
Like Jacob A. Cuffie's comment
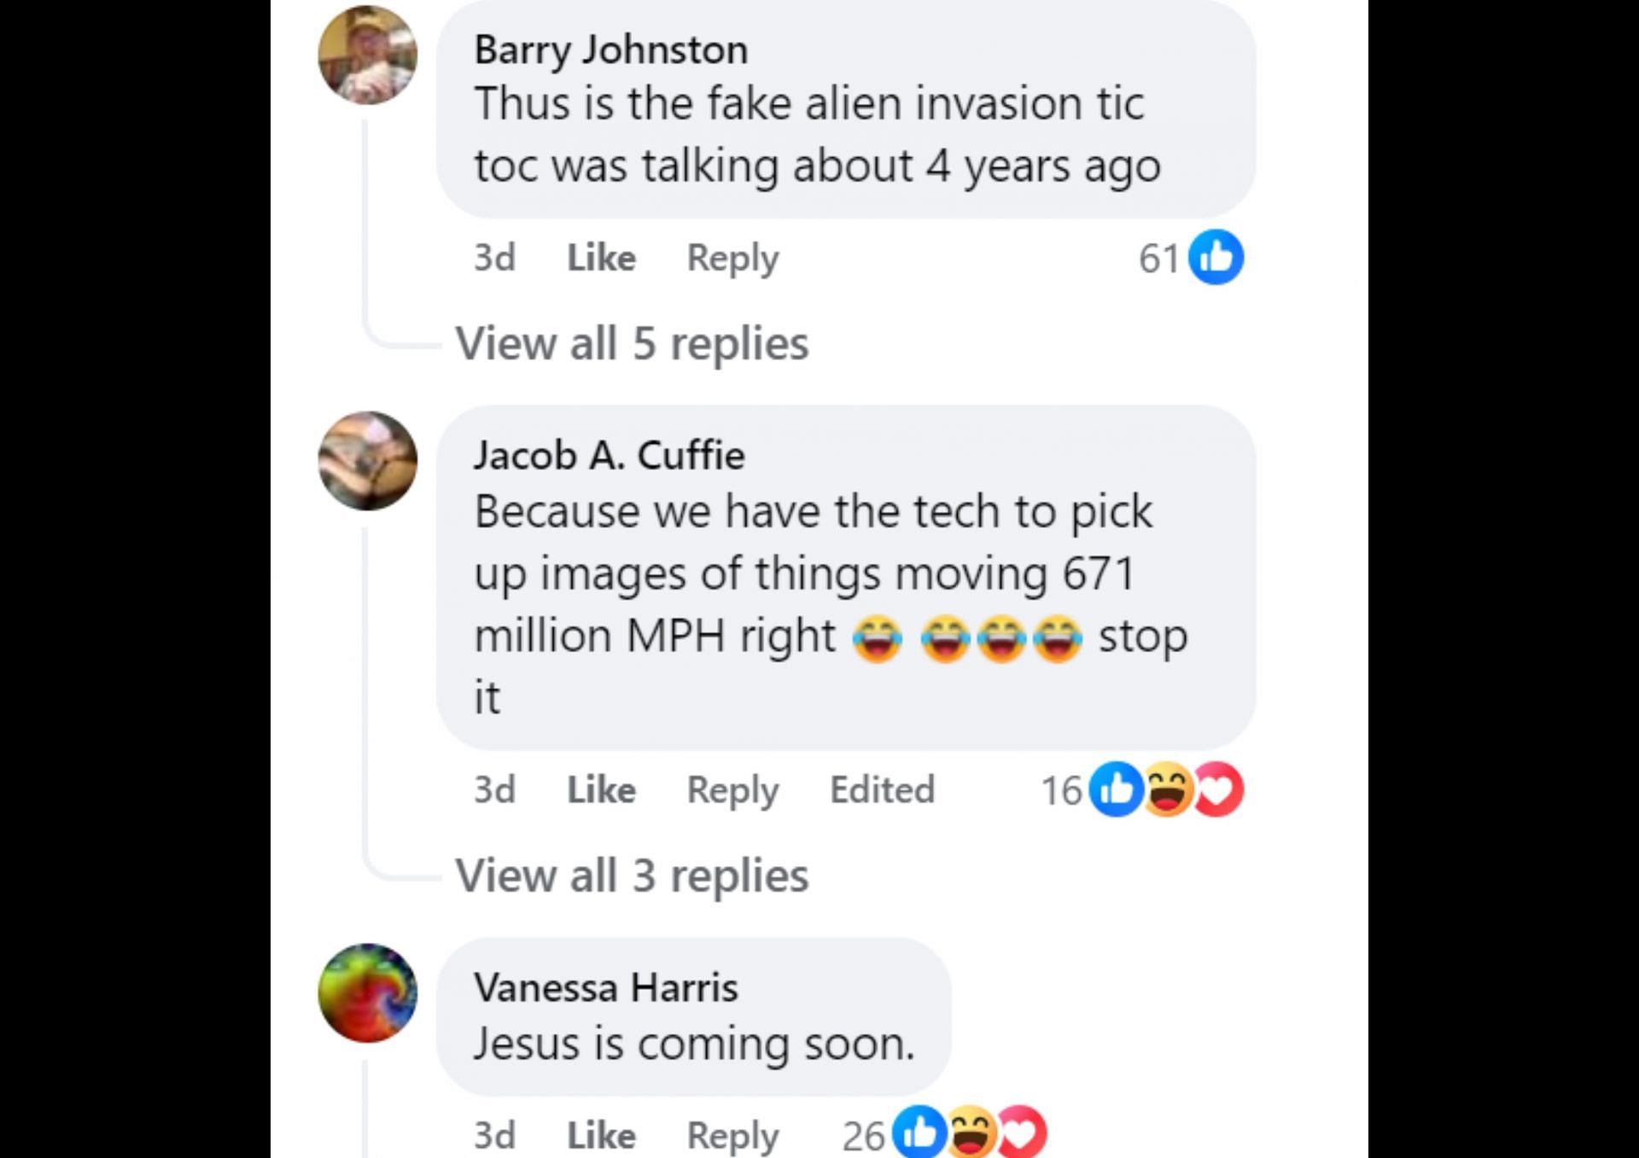point(601,789)
